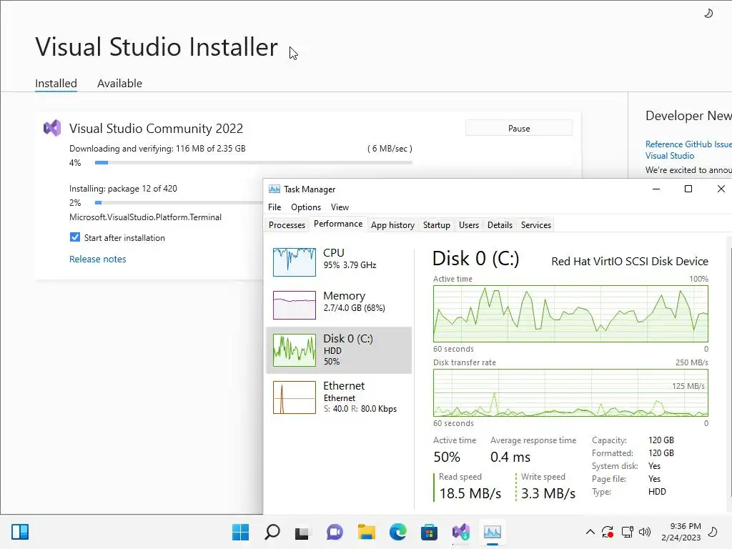Open File Explorer from taskbar
This screenshot has height=549, width=732.
coord(367,532)
